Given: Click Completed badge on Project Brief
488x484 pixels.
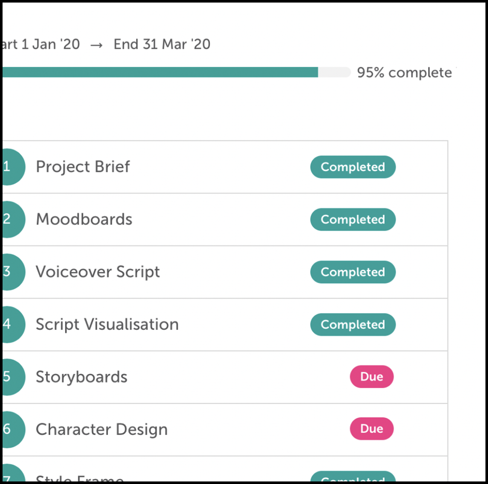Looking at the screenshot, I should click(x=353, y=167).
